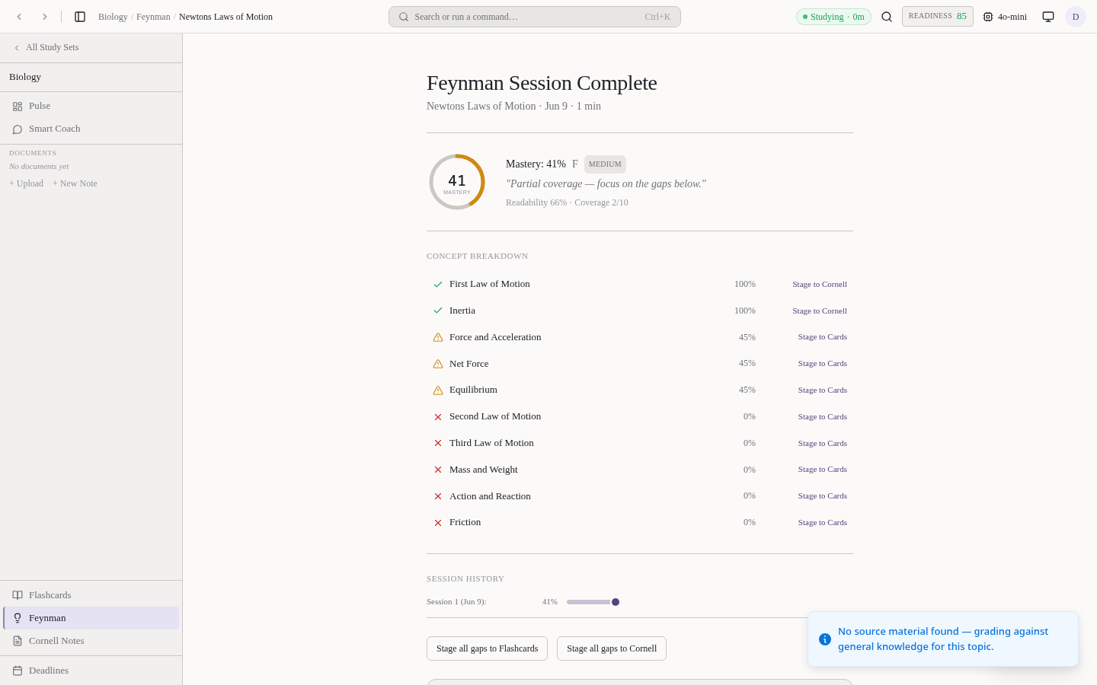Click the MEDIUM difficulty badge
Viewport: 1097px width, 685px height.
click(x=605, y=164)
